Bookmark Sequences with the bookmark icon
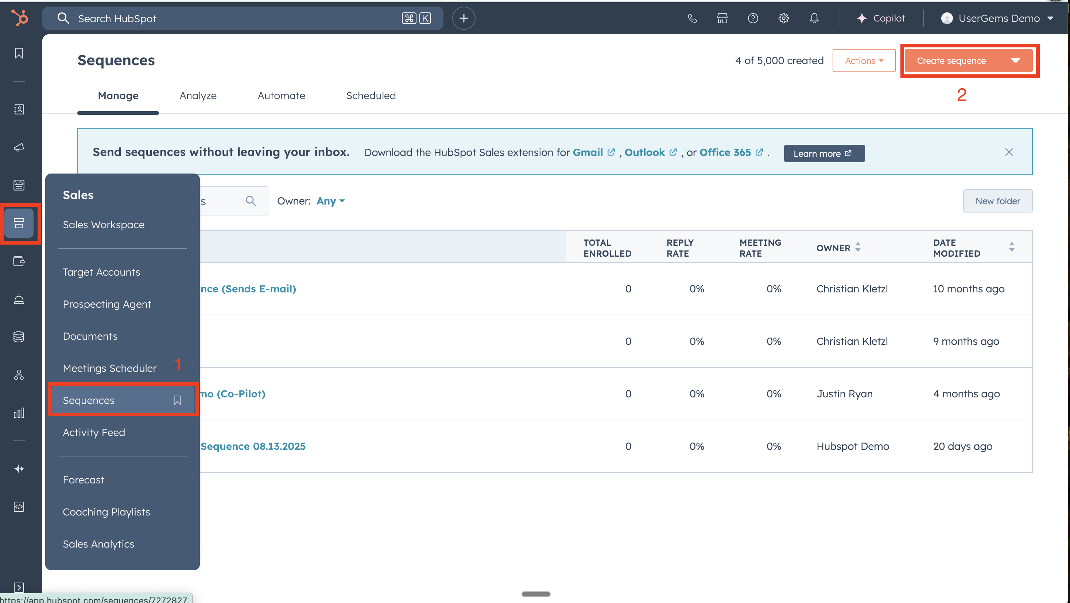Screen dimensions: 1070x603 pos(177,400)
